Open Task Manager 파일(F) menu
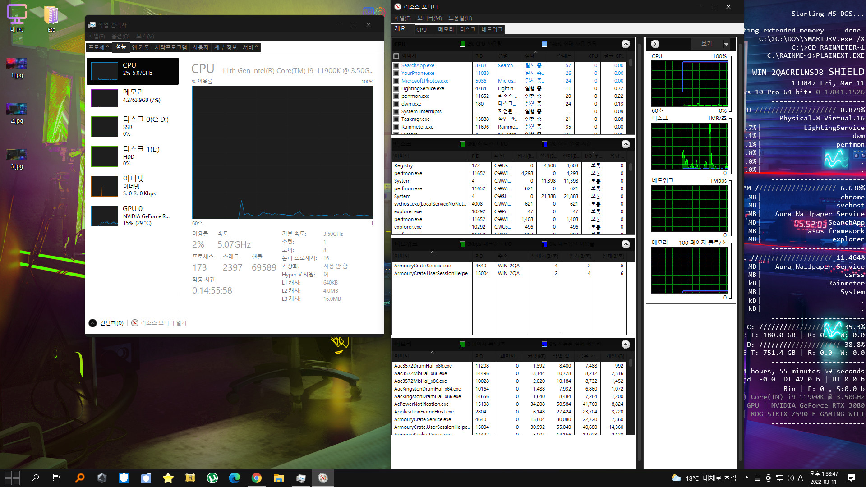Image resolution: width=866 pixels, height=487 pixels. coord(97,36)
